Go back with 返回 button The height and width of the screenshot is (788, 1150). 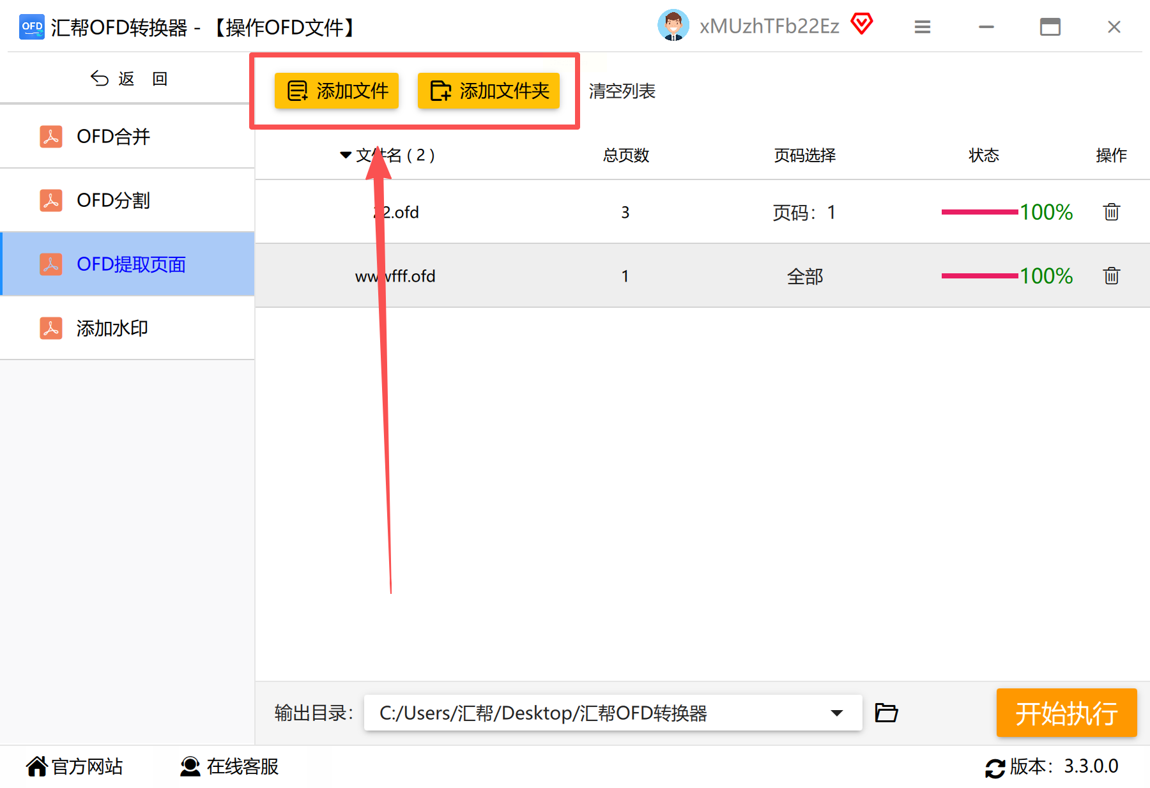click(129, 78)
